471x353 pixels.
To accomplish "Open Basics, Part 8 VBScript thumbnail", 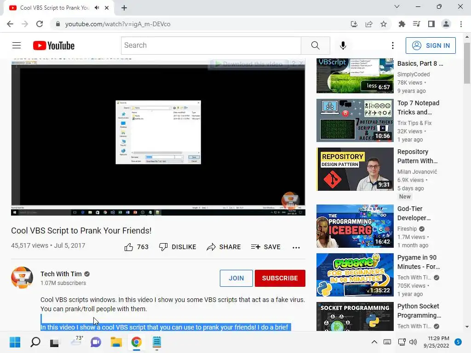I will coord(355,76).
